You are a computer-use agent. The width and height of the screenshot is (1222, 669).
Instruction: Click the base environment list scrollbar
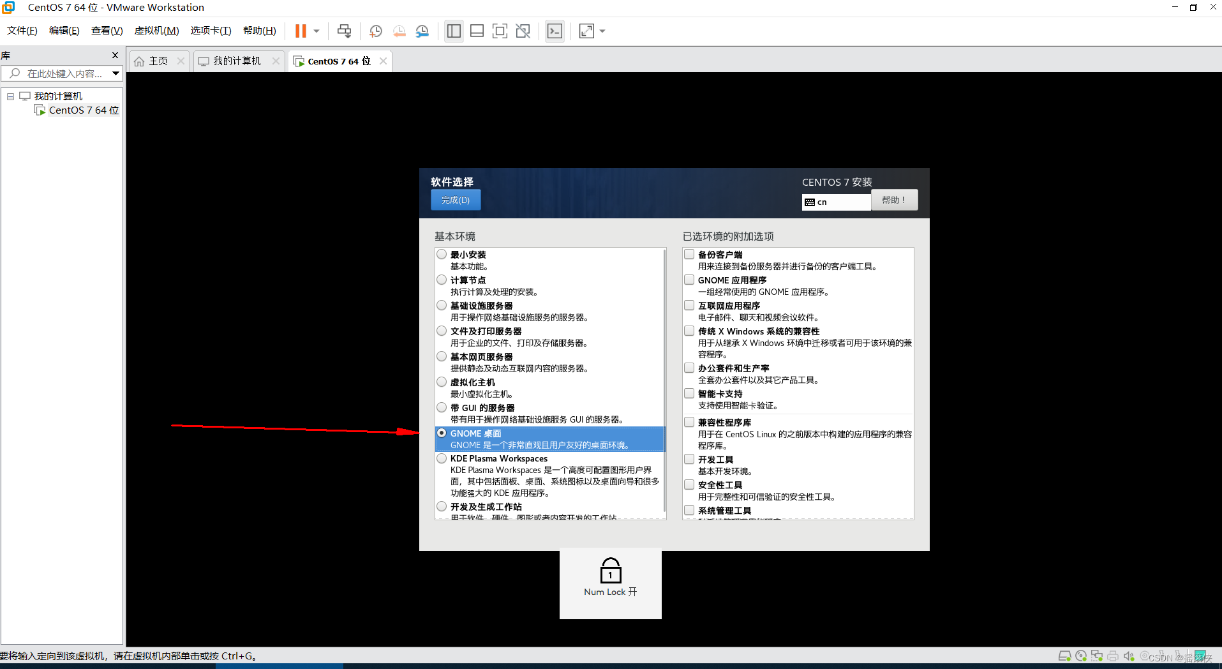click(x=665, y=381)
